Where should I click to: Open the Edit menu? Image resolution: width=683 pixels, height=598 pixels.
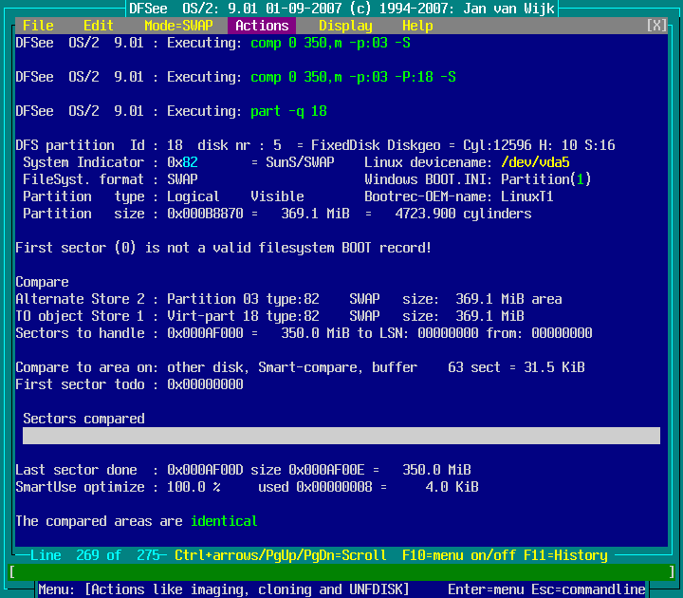(99, 26)
